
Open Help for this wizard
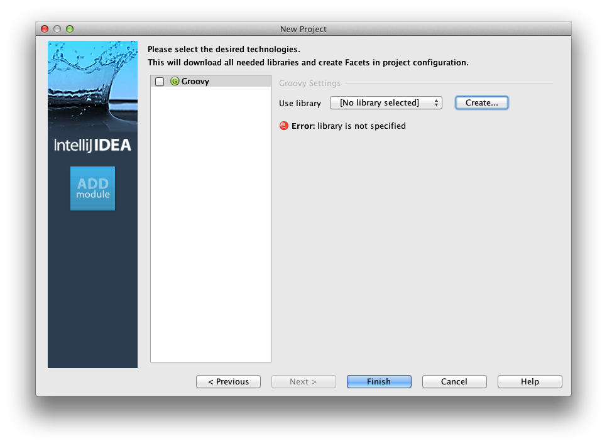tap(530, 382)
